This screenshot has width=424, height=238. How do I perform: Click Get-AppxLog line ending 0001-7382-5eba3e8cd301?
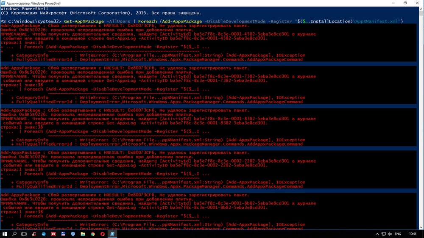(135, 81)
